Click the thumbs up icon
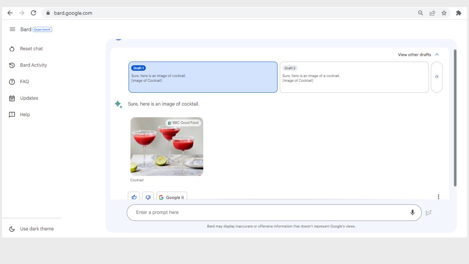Screen dimensions: 469x264 (x=134, y=197)
